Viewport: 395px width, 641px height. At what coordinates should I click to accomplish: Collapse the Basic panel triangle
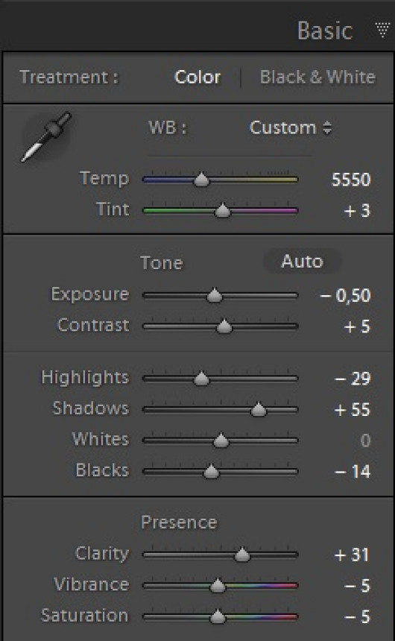pyautogui.click(x=382, y=31)
